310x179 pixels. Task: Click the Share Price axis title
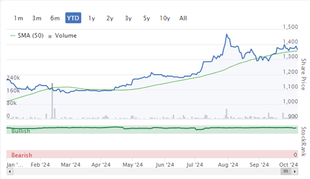click(303, 74)
